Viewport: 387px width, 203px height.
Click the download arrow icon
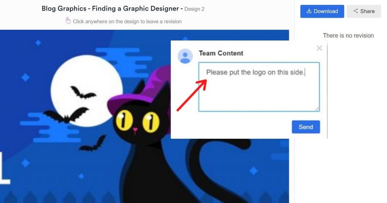309,11
